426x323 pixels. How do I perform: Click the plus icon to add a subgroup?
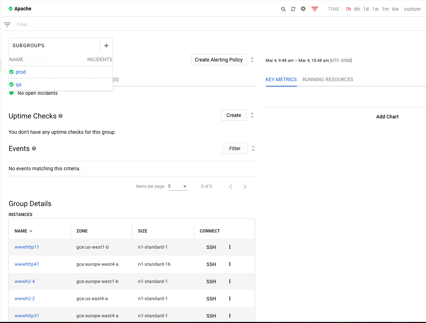click(106, 45)
